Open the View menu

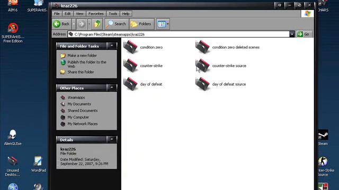click(x=79, y=14)
